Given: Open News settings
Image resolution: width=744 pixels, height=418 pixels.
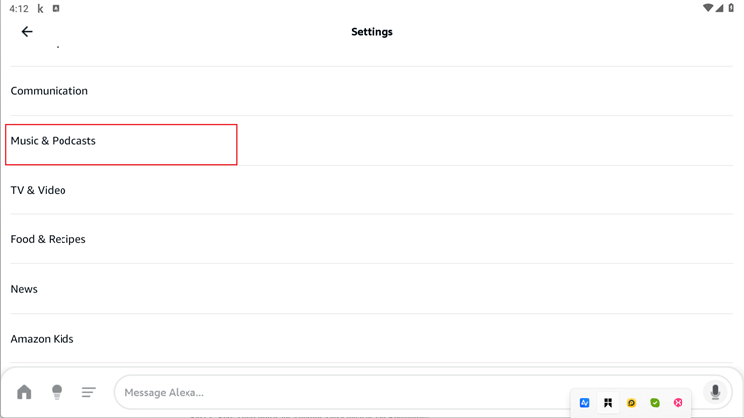Looking at the screenshot, I should click(372, 289).
